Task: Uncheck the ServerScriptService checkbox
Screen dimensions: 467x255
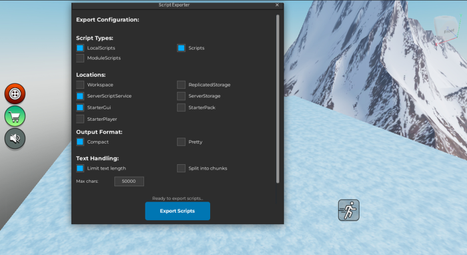Action: pyautogui.click(x=80, y=96)
